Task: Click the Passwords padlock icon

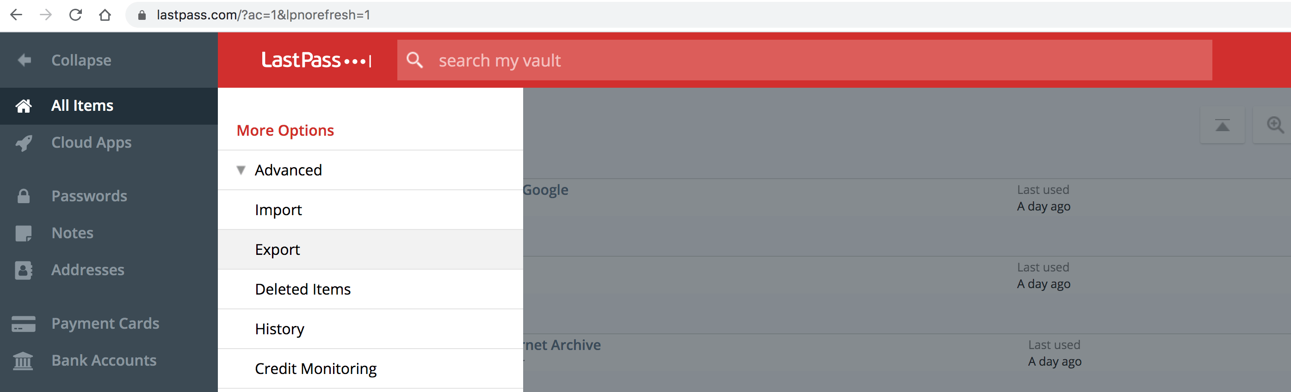Action: coord(24,196)
